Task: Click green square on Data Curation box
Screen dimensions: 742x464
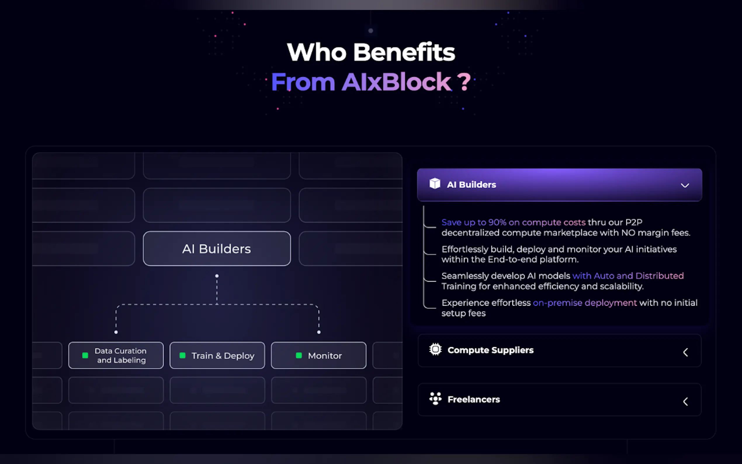Action: (85, 355)
